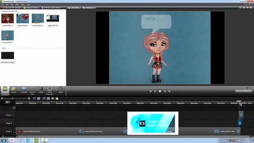Open the Import media dropdown
The height and width of the screenshot is (143, 254).
click(32, 8)
